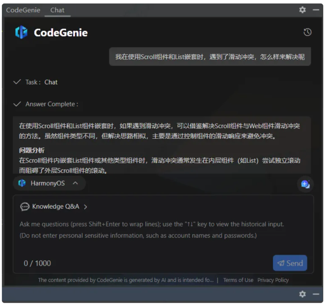Click the minimize dash in bottom bar
The height and width of the screenshot is (308, 327).
tap(316, 294)
